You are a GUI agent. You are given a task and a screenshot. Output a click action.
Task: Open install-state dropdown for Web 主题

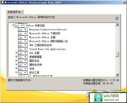pos(23,53)
